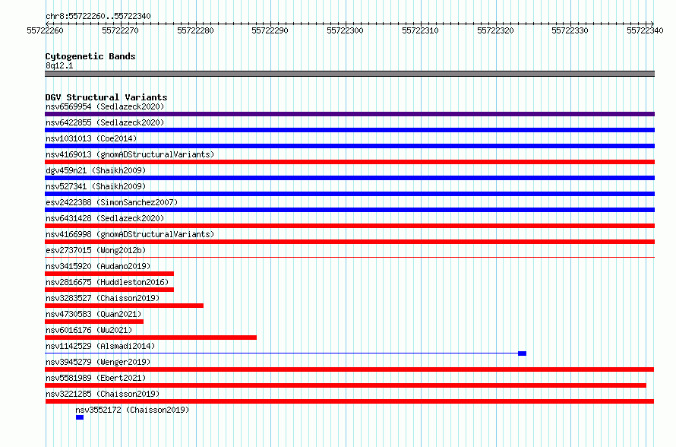Click the nsv3945279 (Wenger2019) label

[x=98, y=362]
